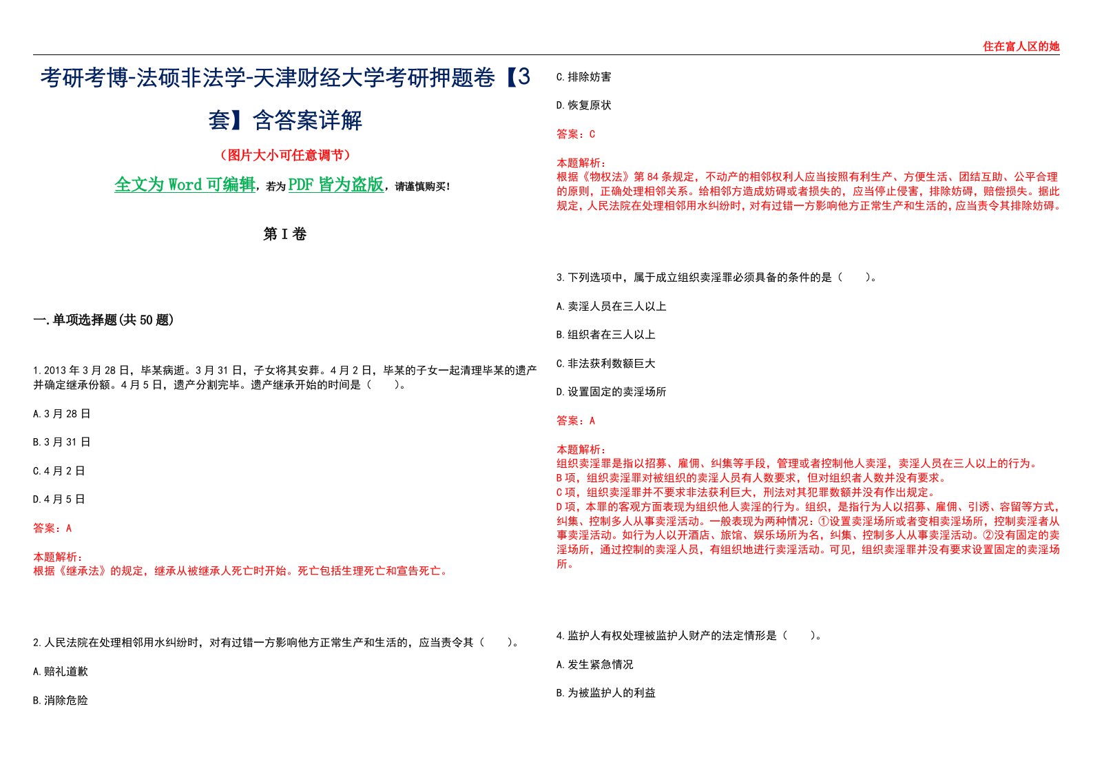1093x773 pixels.
Task: Select option A. 3月28日
Action: click(x=62, y=413)
